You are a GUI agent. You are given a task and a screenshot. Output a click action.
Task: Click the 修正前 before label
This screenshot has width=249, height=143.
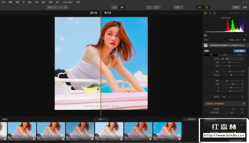pyautogui.click(x=94, y=13)
